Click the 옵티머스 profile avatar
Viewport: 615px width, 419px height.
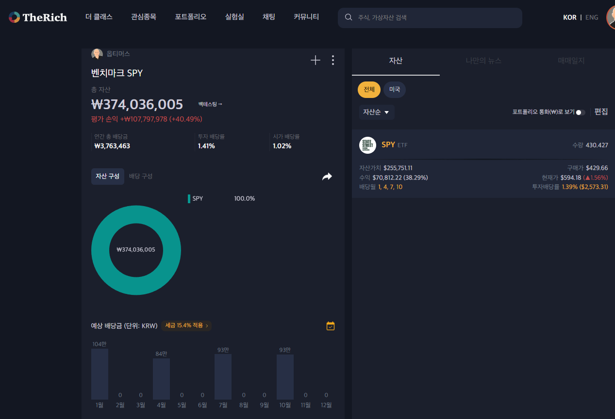coord(97,54)
